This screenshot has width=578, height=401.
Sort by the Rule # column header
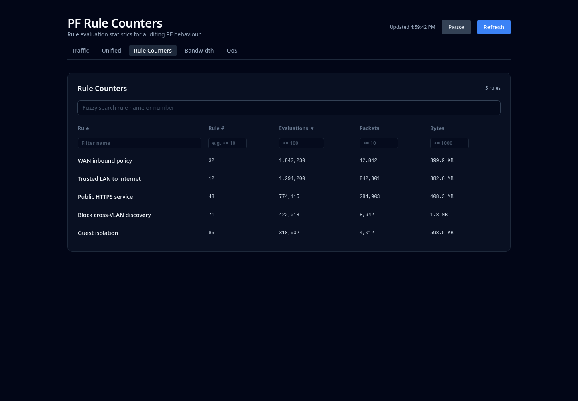216,128
